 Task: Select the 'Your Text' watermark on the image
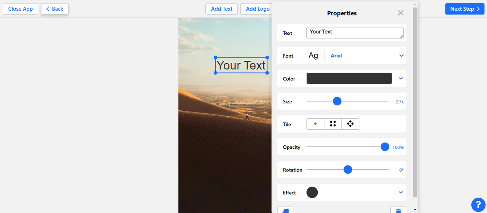click(241, 65)
